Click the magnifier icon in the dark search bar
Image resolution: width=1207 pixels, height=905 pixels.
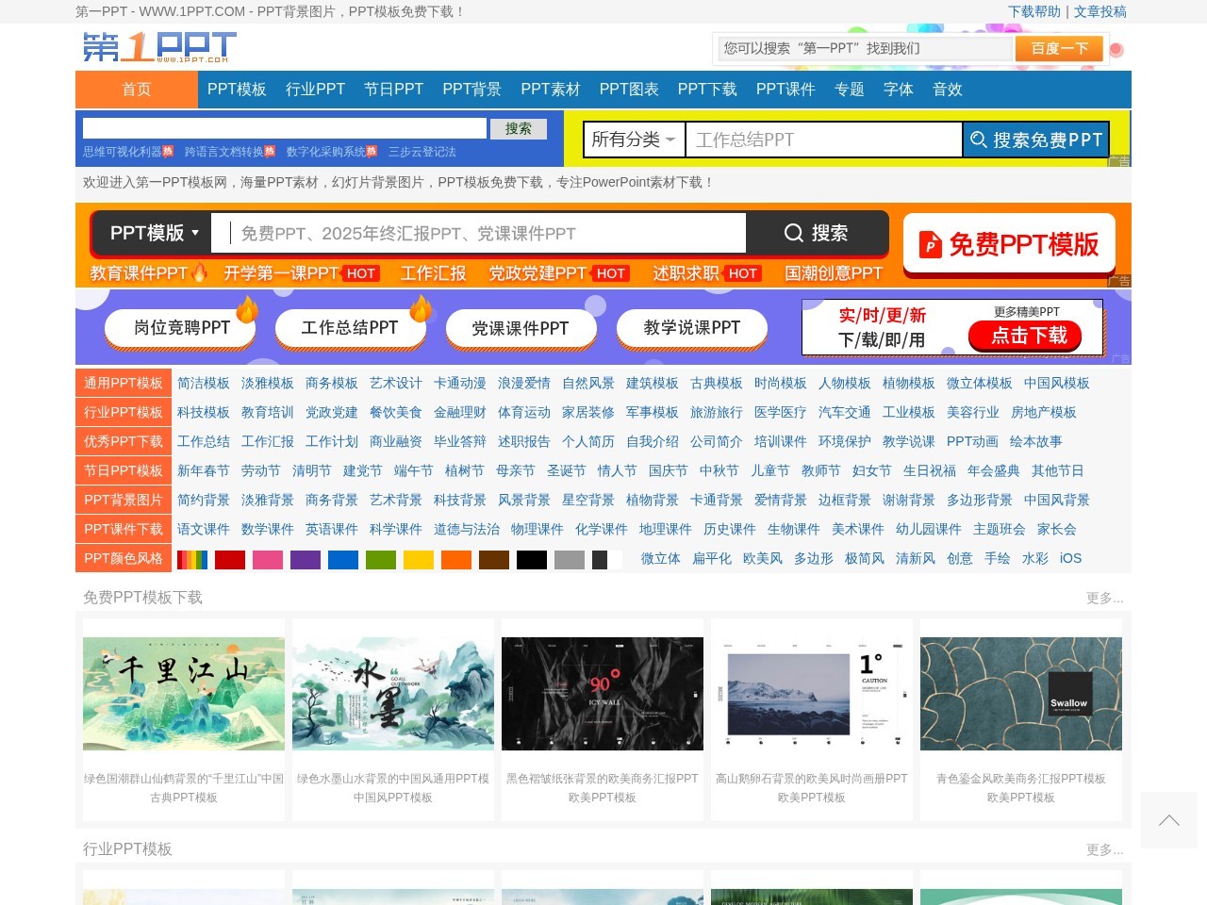[x=793, y=233]
